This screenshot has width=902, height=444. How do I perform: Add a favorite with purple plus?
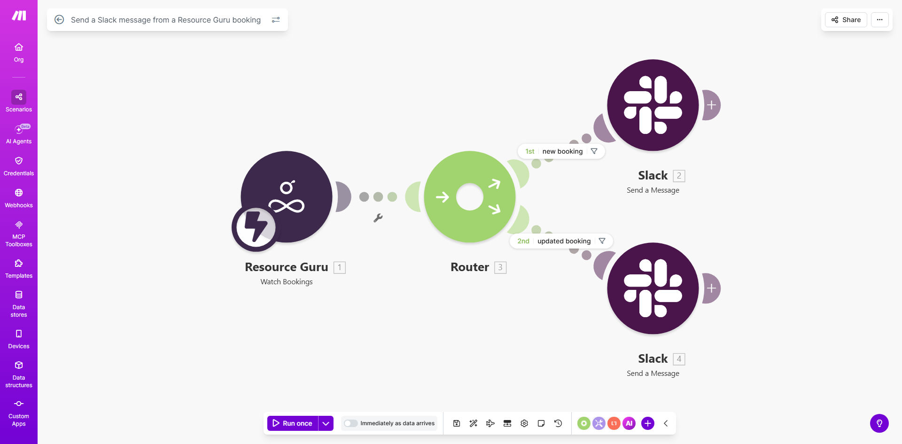(647, 423)
